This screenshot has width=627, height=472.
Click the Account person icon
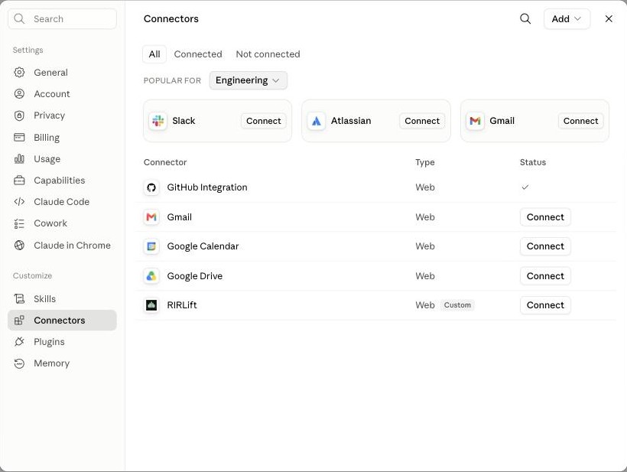tap(19, 94)
